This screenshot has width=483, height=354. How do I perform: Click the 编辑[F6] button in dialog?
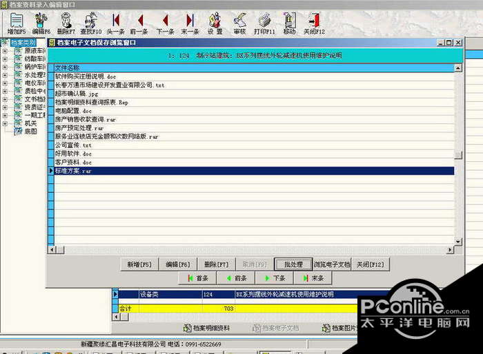click(178, 264)
